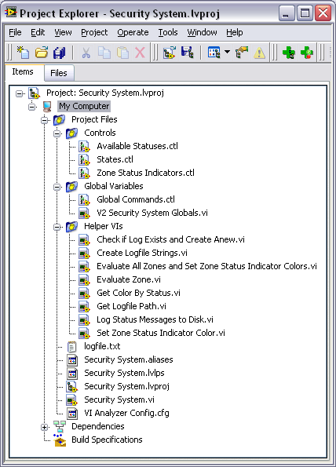Open a project with the folder icon
The image size is (336, 467).
pos(42,53)
